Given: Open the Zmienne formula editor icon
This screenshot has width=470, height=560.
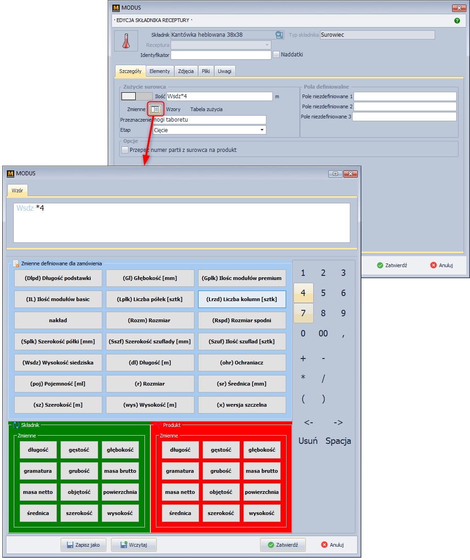Looking at the screenshot, I should coord(155,109).
